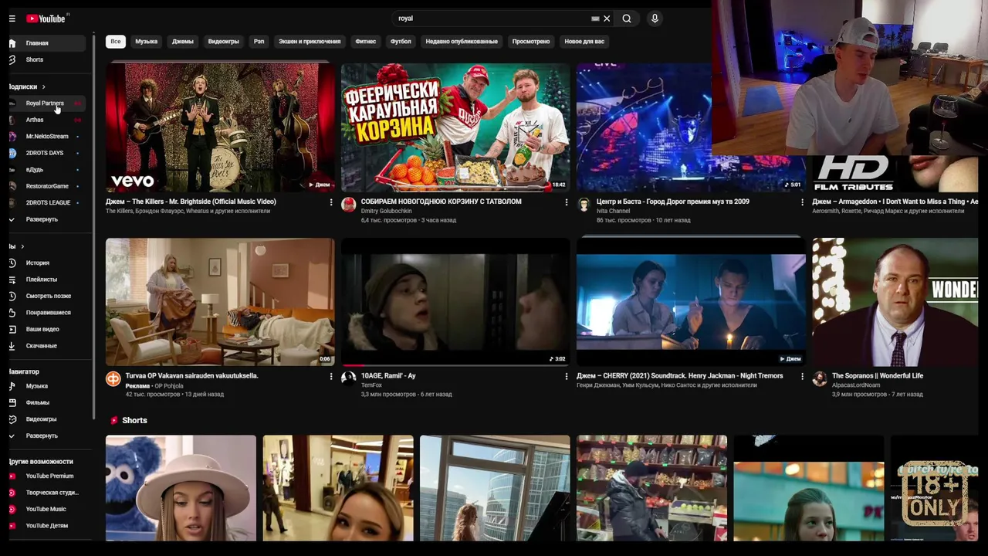
Task: Select the 'Футбол' filter chip
Action: pos(401,41)
